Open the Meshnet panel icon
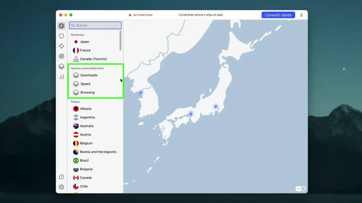Image resolution: width=362 pixels, height=203 pixels. pyautogui.click(x=62, y=46)
